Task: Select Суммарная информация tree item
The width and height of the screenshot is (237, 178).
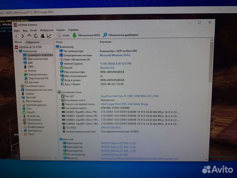Action: pyautogui.click(x=38, y=55)
